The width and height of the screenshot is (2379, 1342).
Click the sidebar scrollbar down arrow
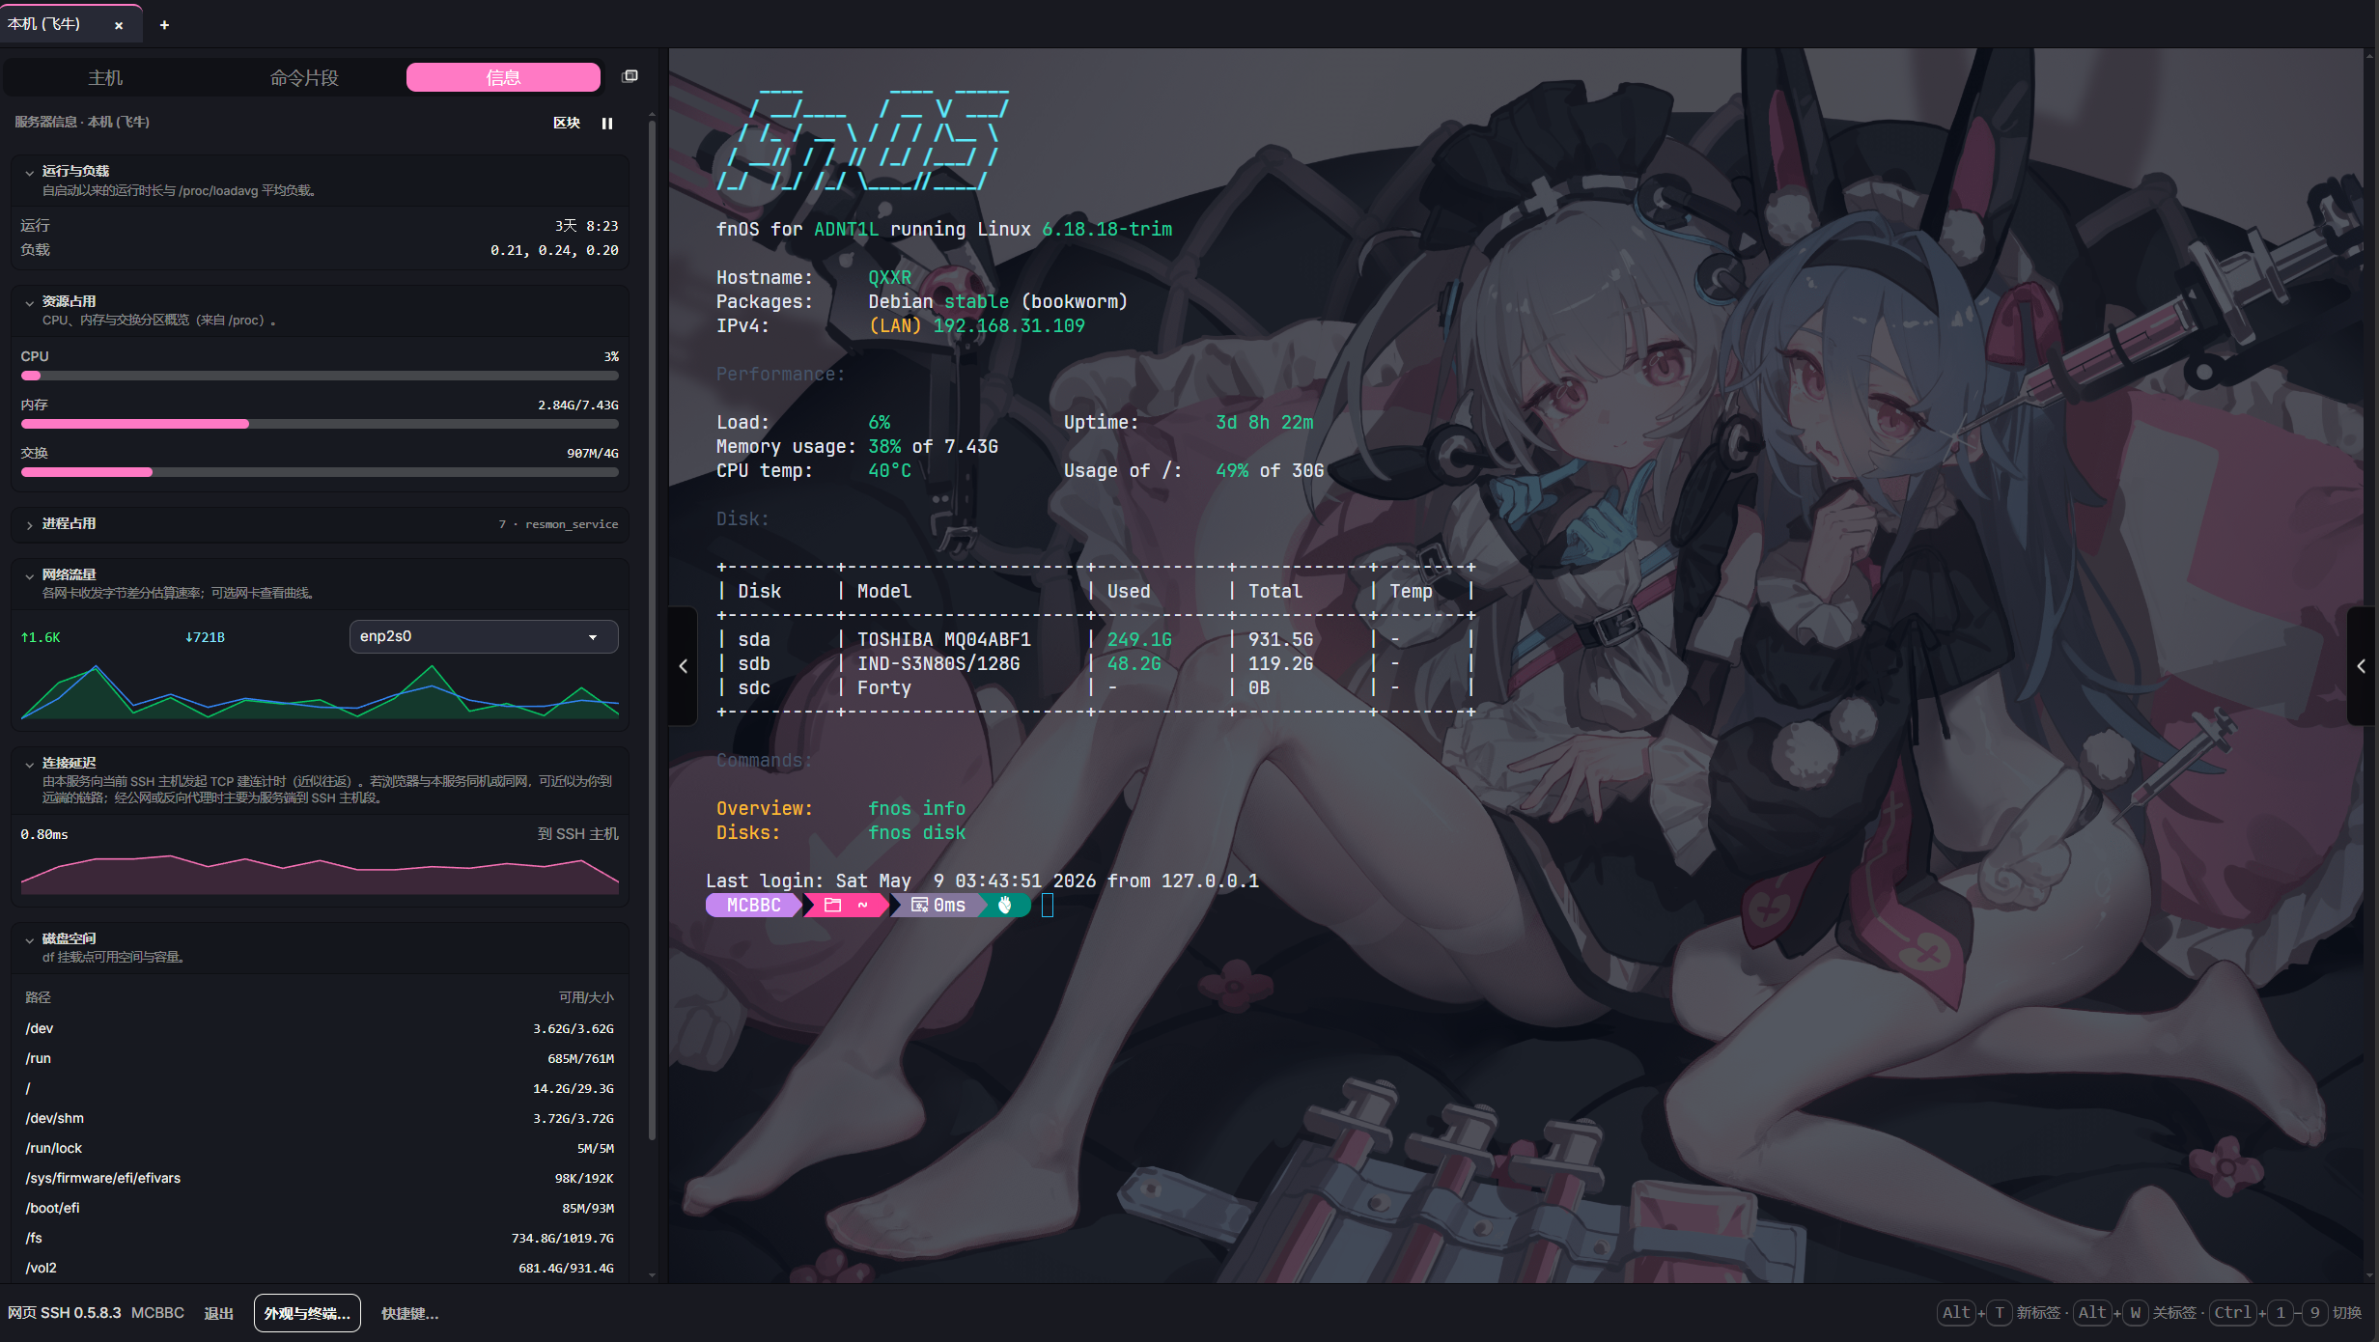(x=652, y=1275)
